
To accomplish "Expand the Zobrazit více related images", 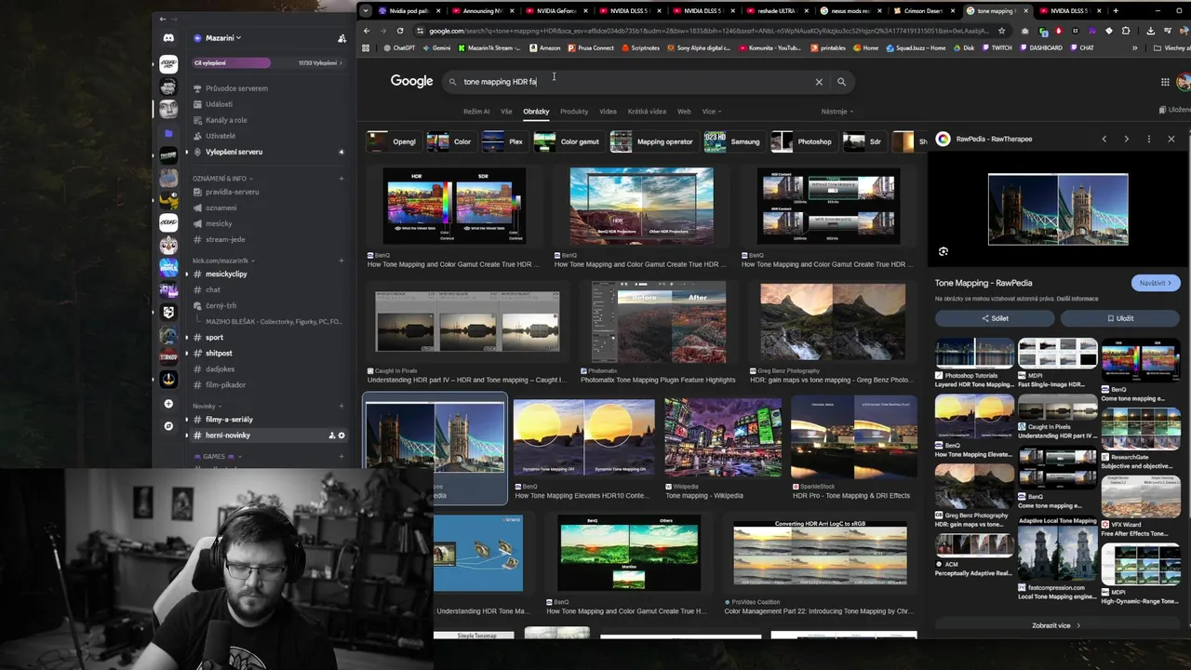I will [x=1056, y=625].
